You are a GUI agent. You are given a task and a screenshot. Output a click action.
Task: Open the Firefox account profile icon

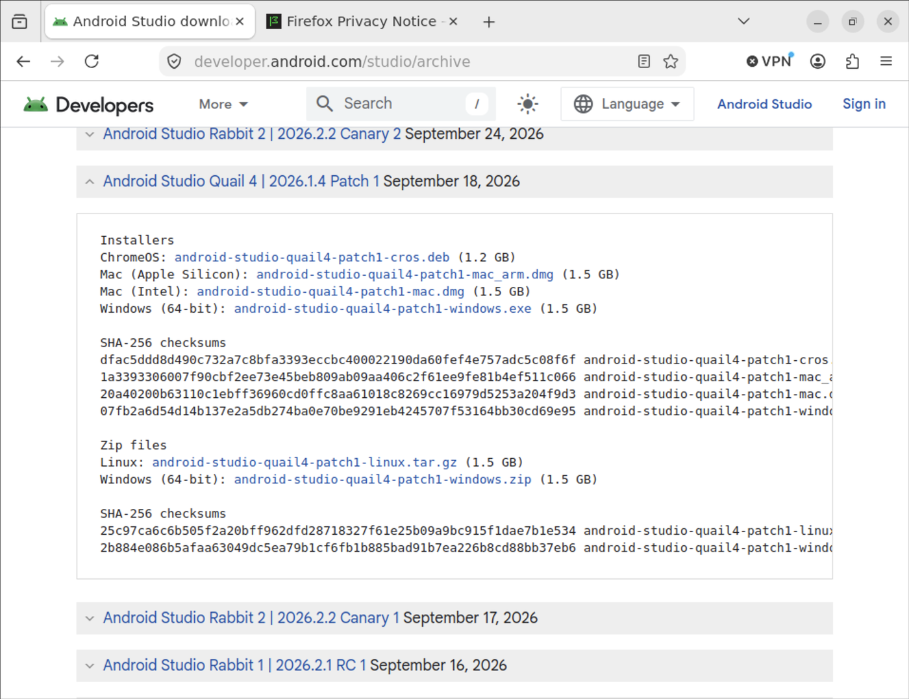[818, 62]
